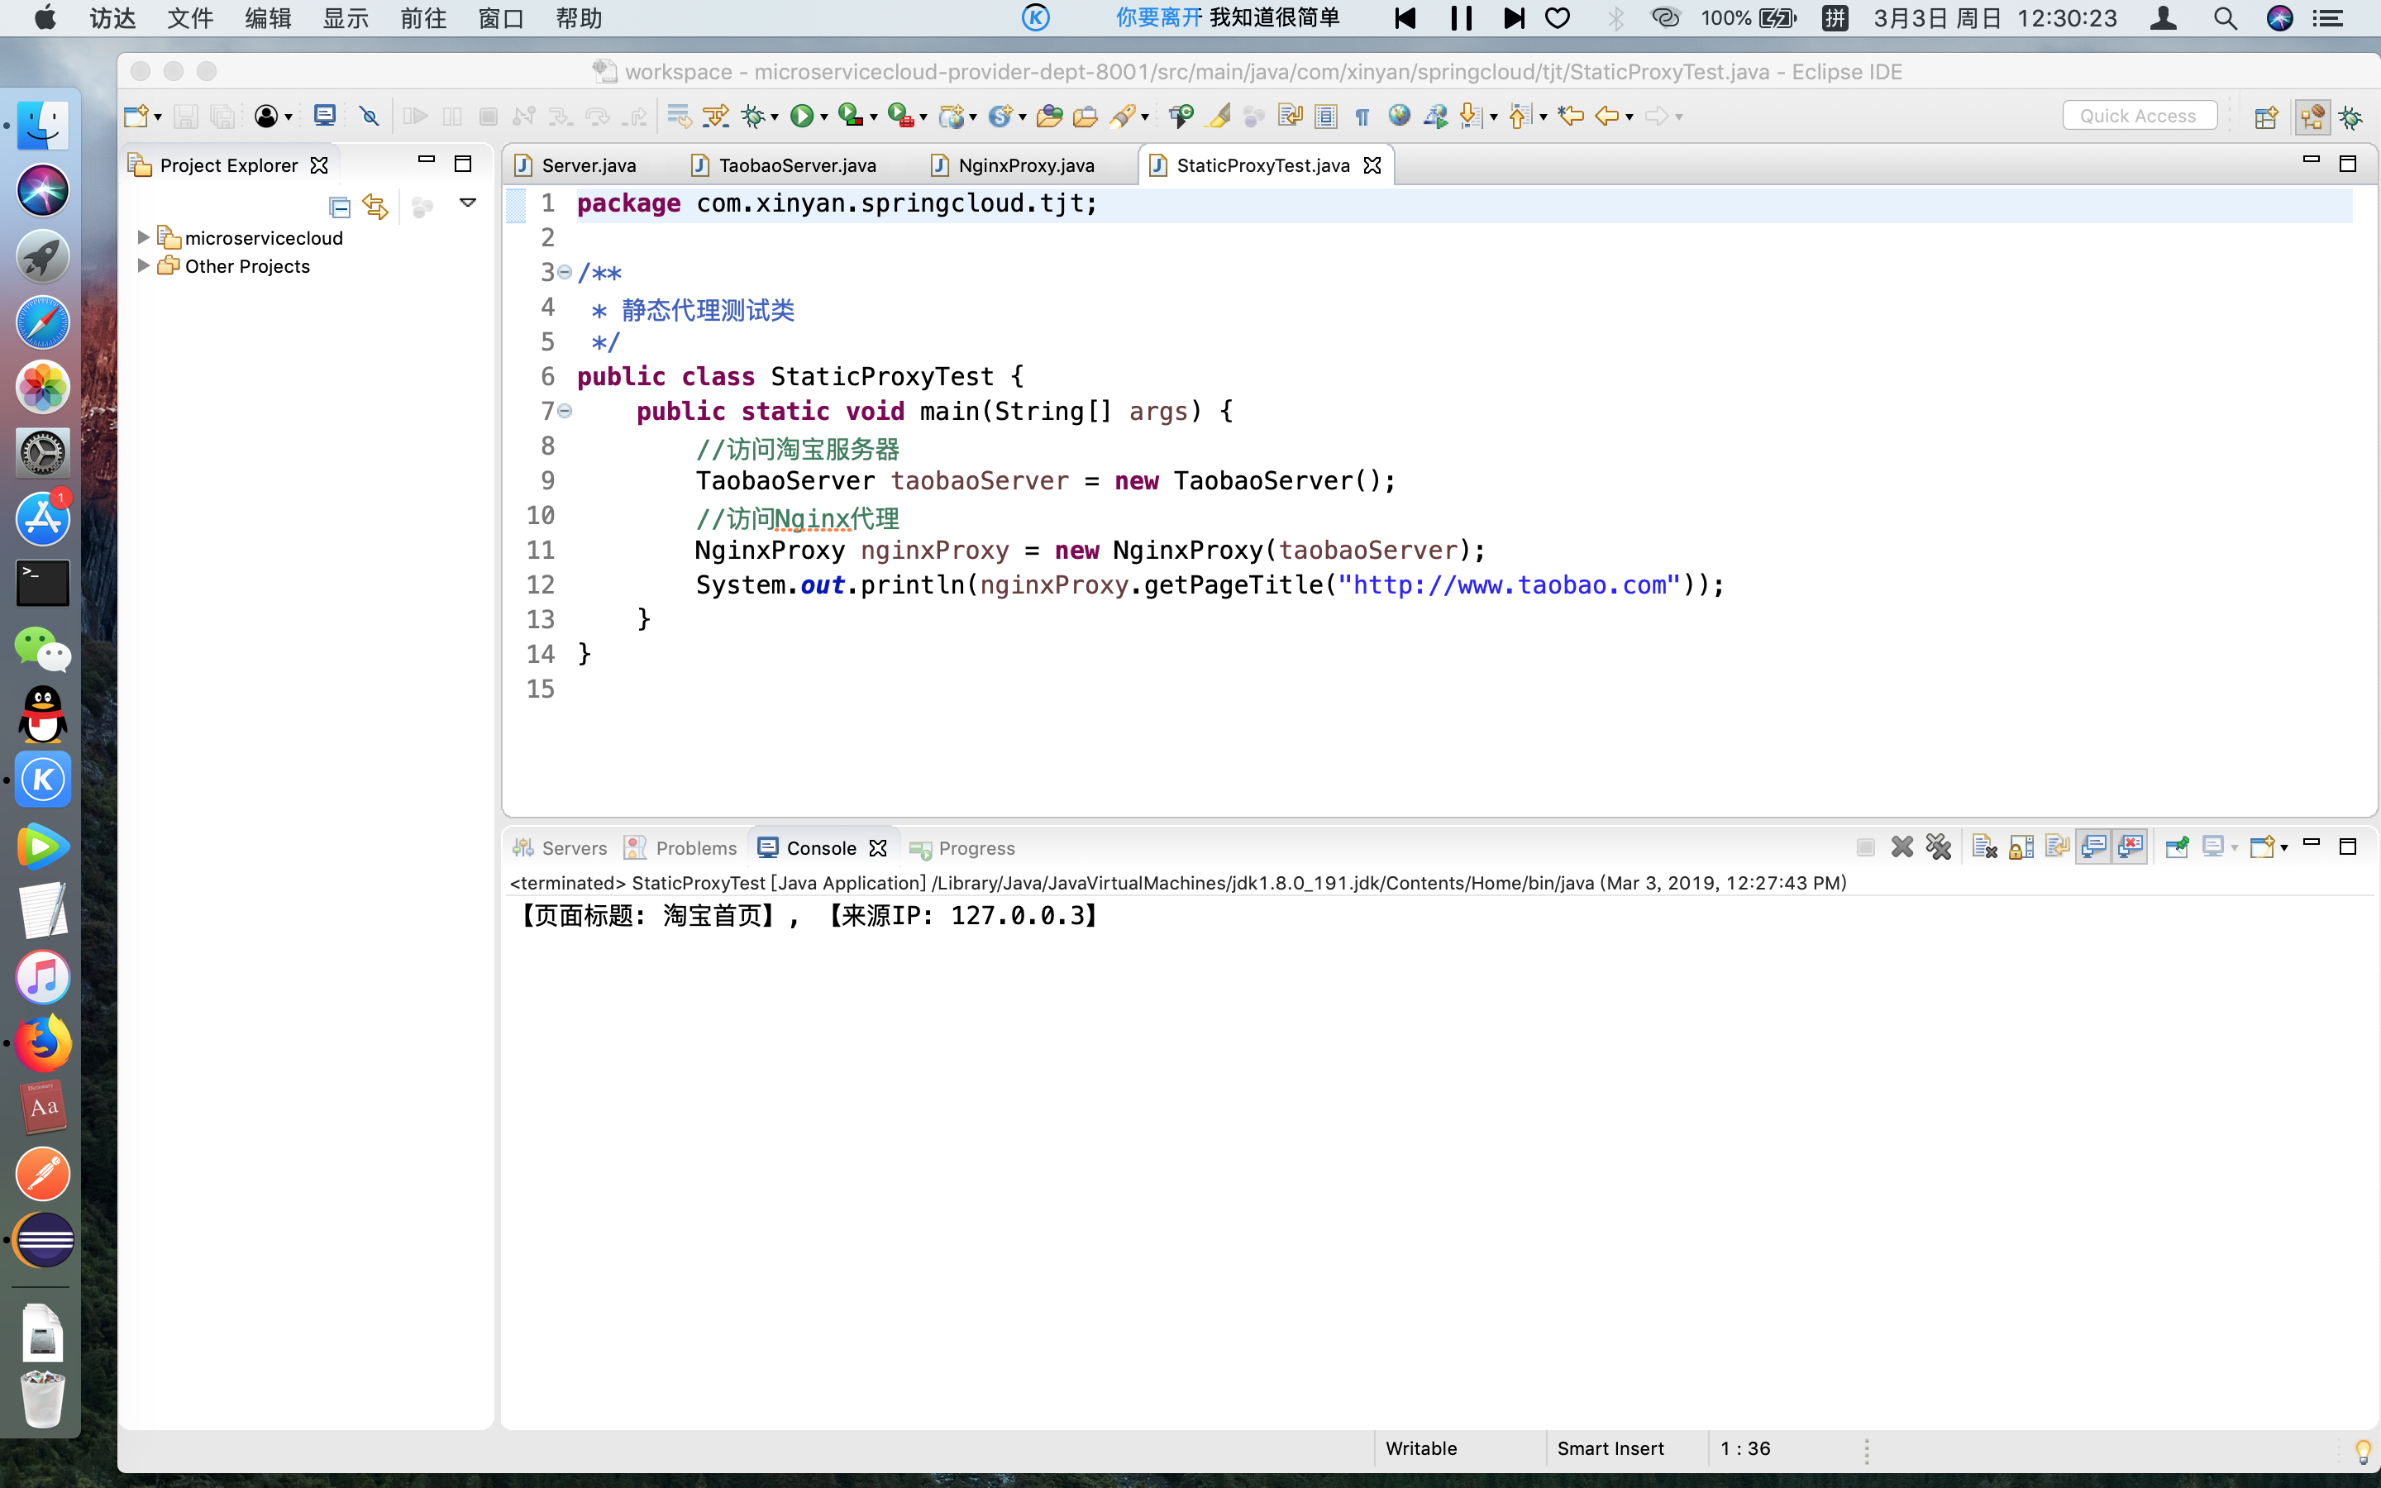Toggle Show Whitespace Characters pilcrow icon
The width and height of the screenshot is (2381, 1488).
point(1362,117)
